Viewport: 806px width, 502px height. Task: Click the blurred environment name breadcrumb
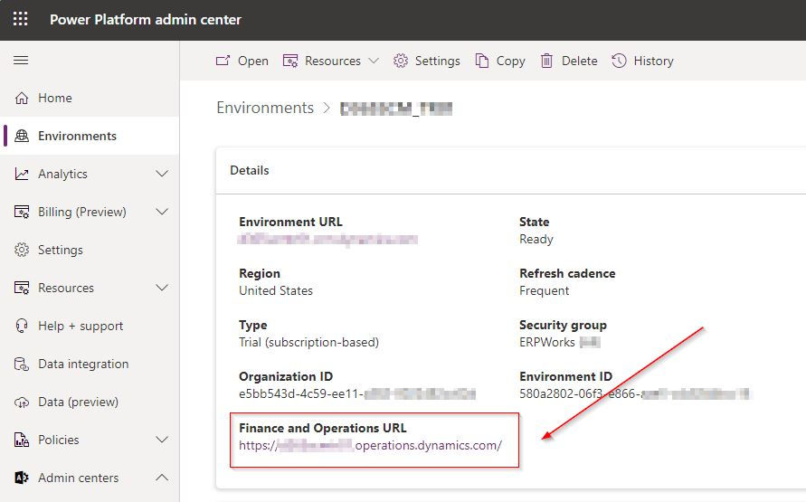pyautogui.click(x=396, y=109)
